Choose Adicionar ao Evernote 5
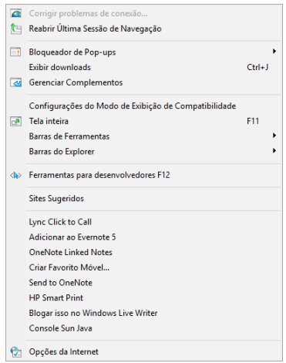286x363 pixels. tap(144, 237)
